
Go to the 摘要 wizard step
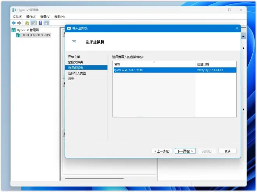coord(71,79)
